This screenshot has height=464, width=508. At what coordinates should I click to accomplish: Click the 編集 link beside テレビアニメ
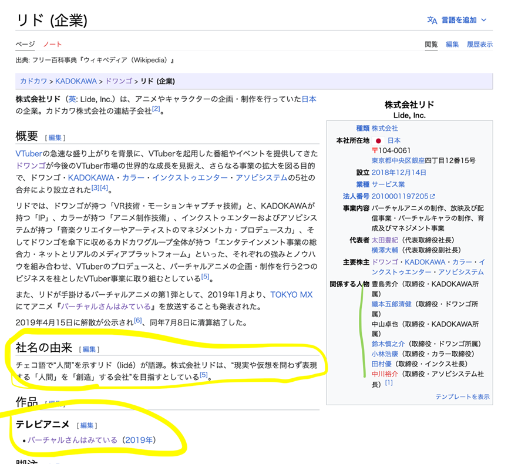click(87, 425)
